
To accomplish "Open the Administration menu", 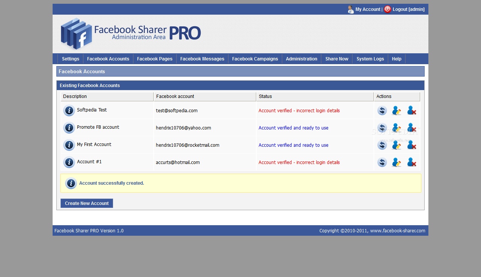I will click(301, 59).
